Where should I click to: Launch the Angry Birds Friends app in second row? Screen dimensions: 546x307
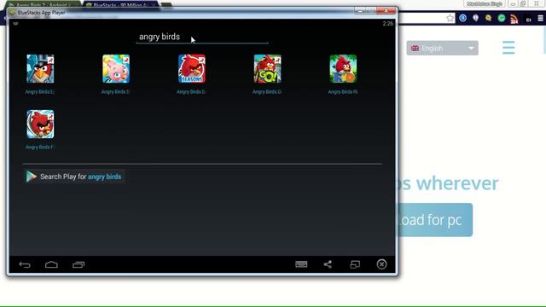pyautogui.click(x=40, y=124)
